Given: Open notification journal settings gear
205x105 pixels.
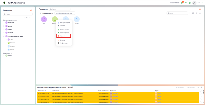Looking at the screenshot, I should point(201,87).
